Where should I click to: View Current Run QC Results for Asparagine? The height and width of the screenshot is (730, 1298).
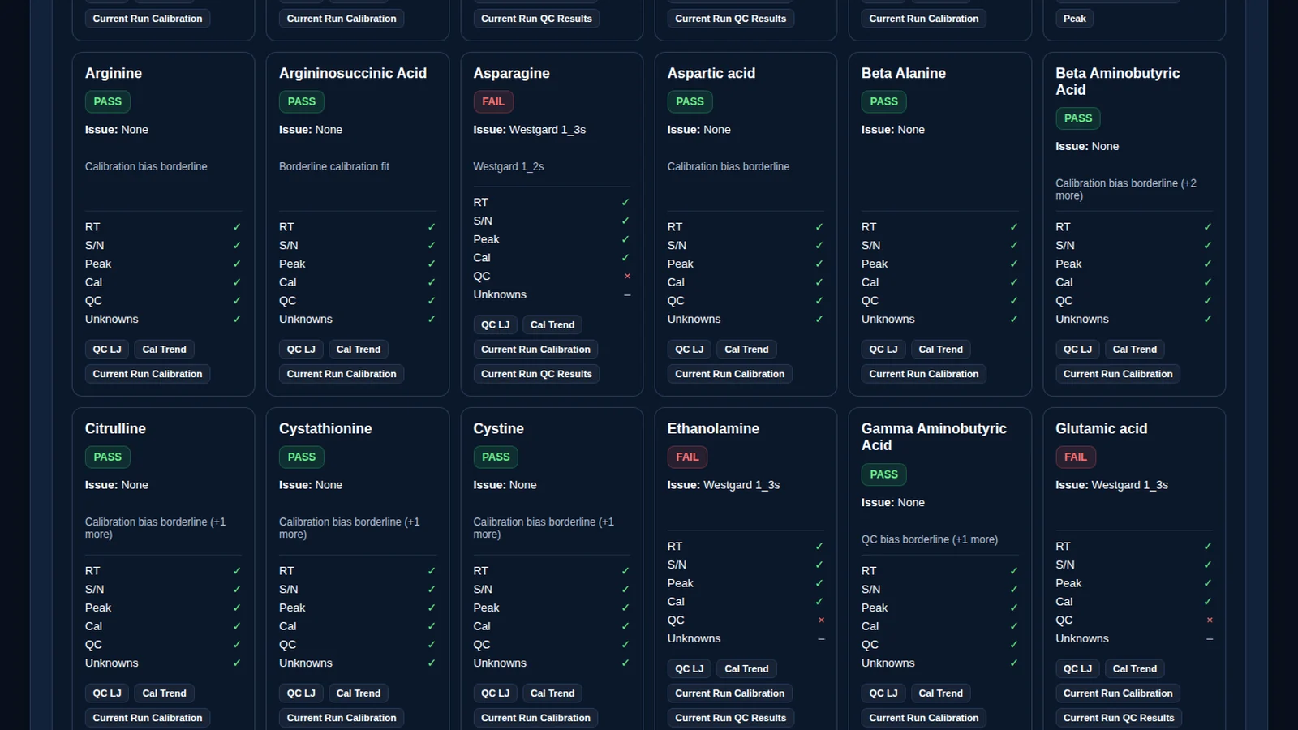536,374
